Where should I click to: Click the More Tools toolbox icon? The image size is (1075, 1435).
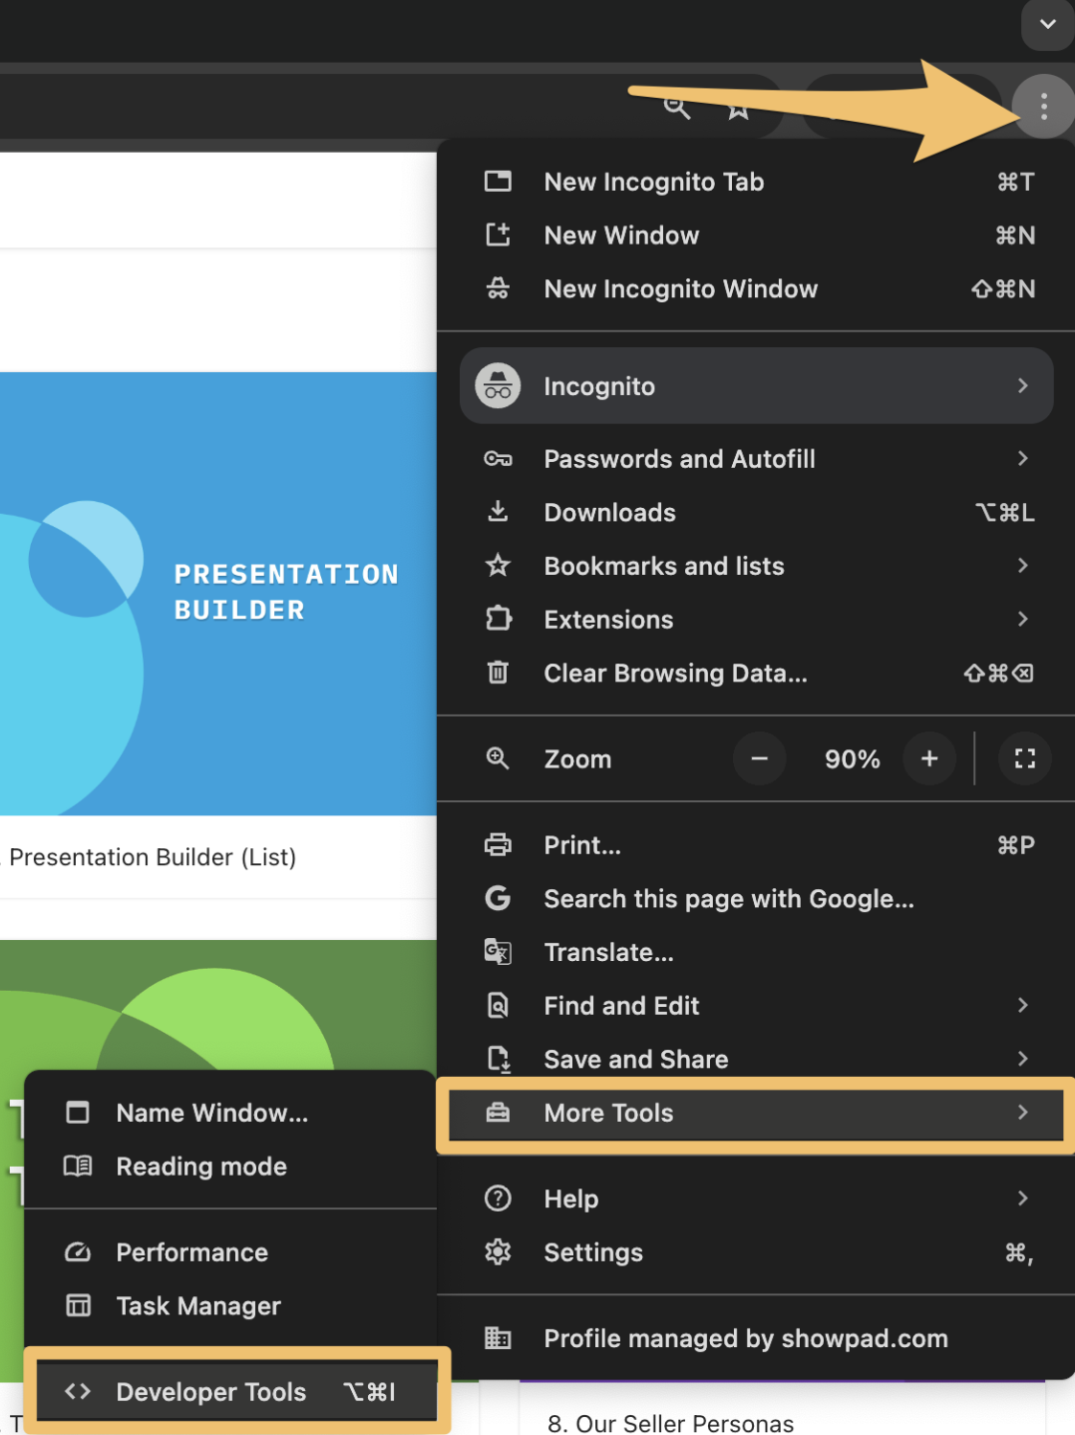coord(498,1112)
